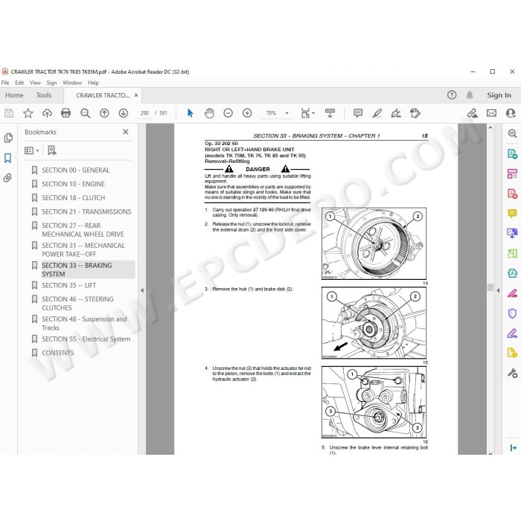Click the page number field showing 290
521x521 pixels.
click(x=144, y=113)
